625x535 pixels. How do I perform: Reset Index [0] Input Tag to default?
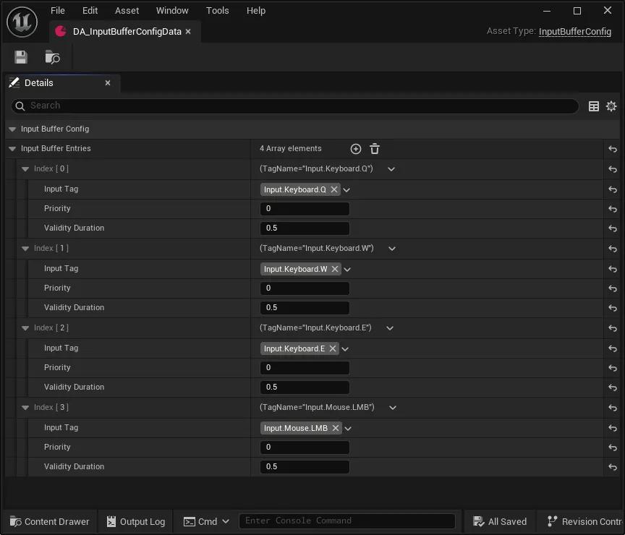(x=613, y=189)
